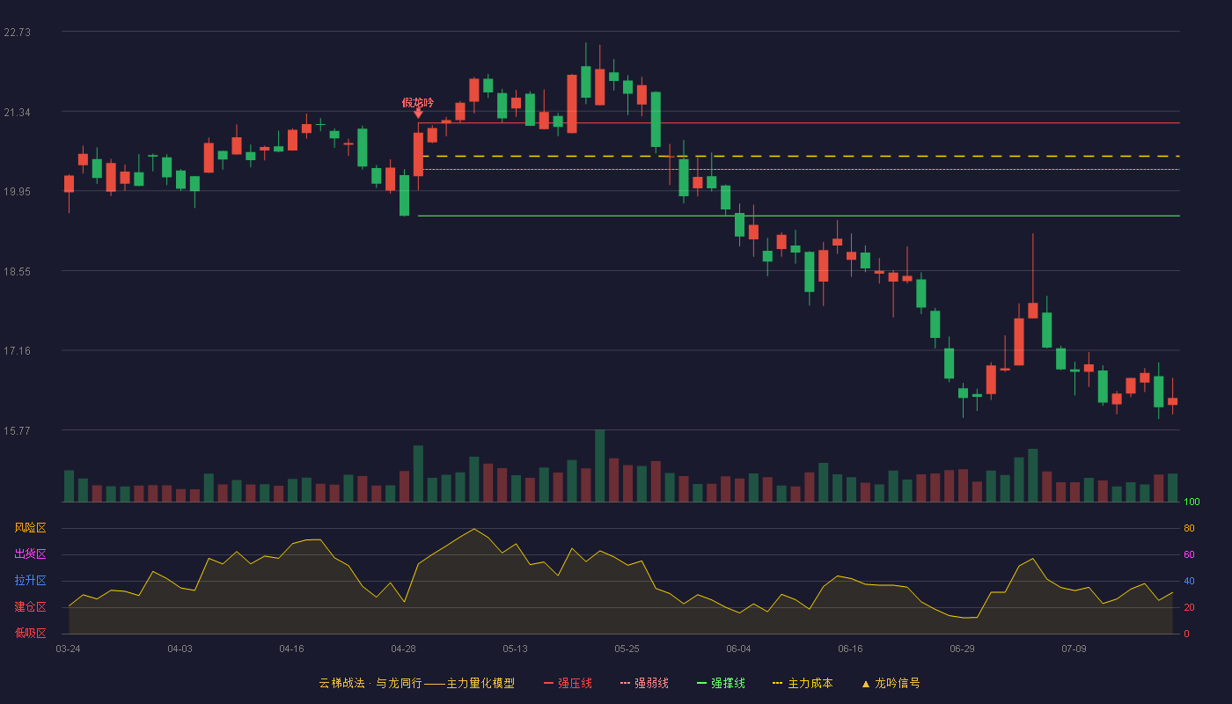Screen dimensions: 1232x704
Task: Toggle the 强压线 legend entry
Action: 568,683
